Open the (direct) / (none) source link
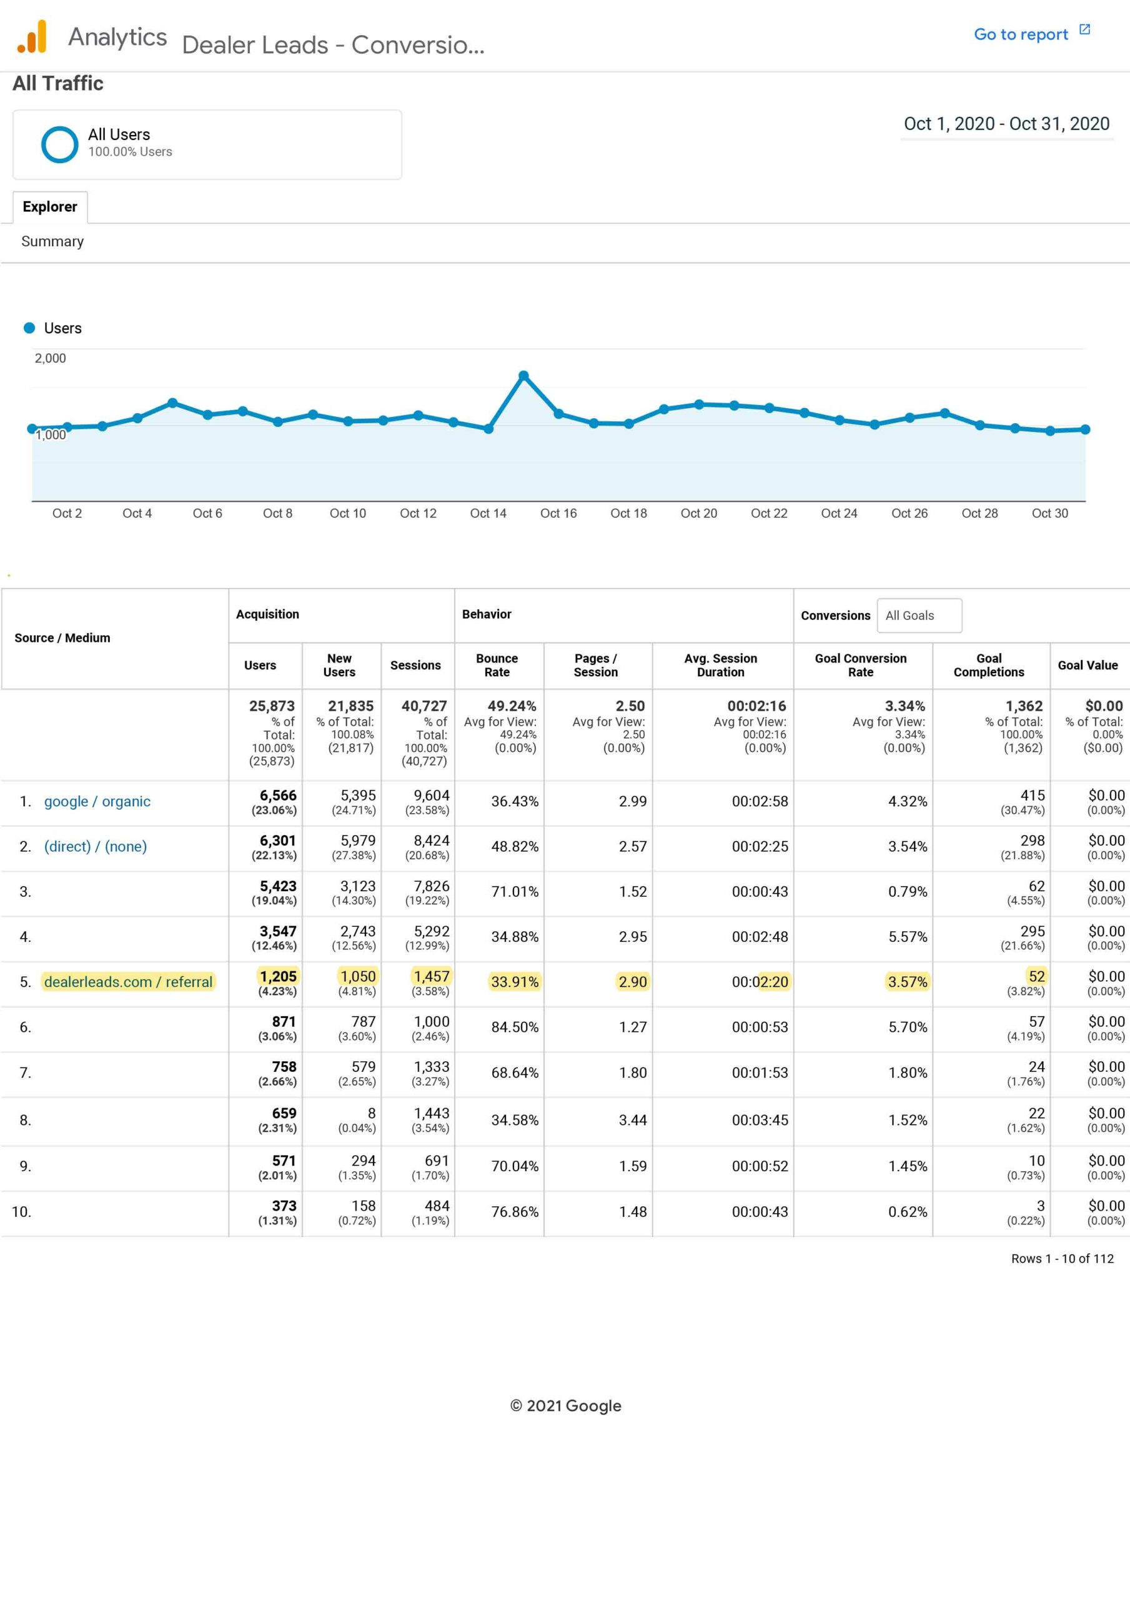The image size is (1130, 1600). [x=96, y=847]
